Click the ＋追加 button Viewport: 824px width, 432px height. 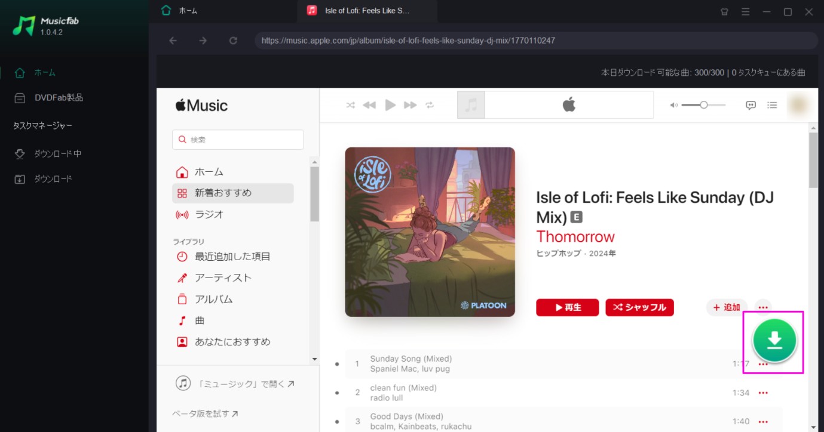point(727,307)
